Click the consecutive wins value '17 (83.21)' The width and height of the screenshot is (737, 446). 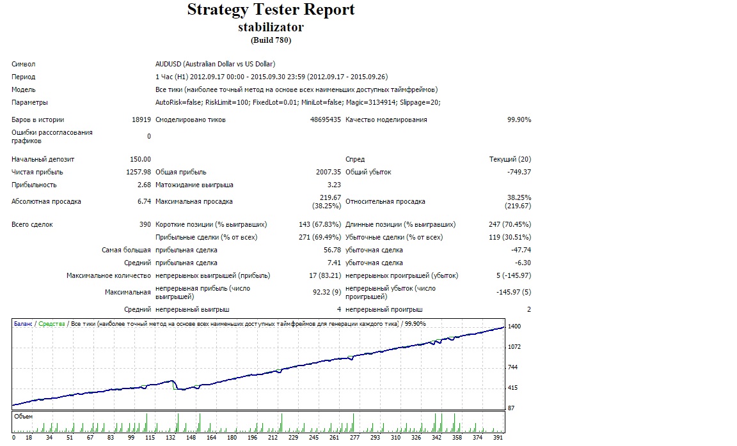(325, 275)
